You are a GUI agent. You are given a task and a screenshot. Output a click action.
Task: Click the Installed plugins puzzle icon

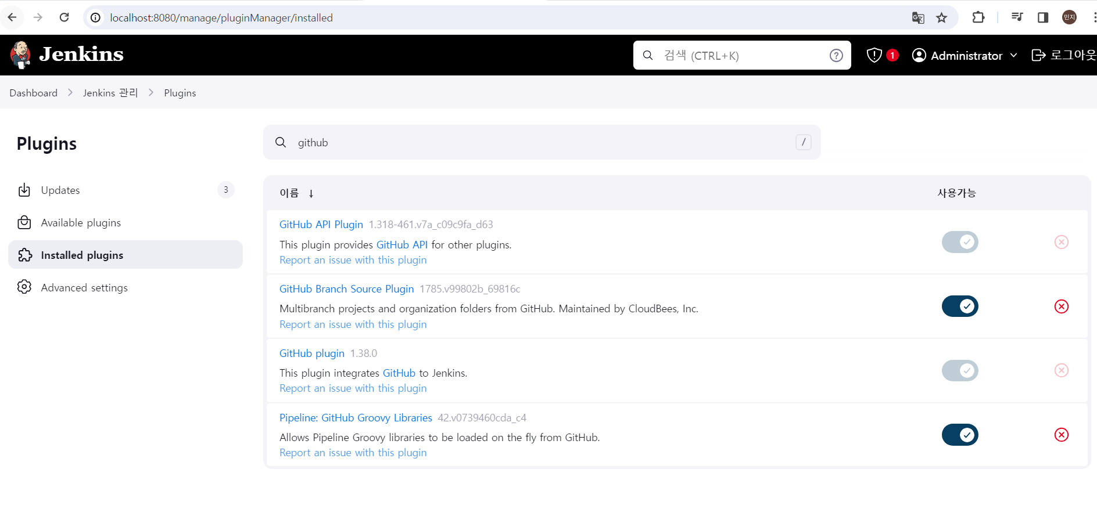coord(24,255)
